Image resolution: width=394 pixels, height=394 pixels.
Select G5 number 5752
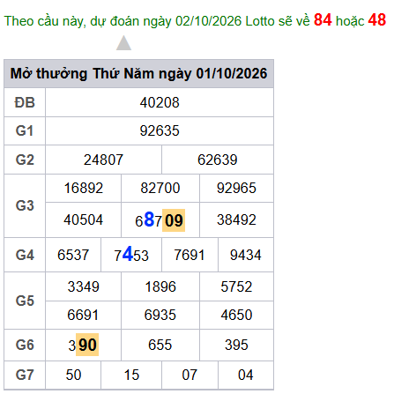point(236,286)
